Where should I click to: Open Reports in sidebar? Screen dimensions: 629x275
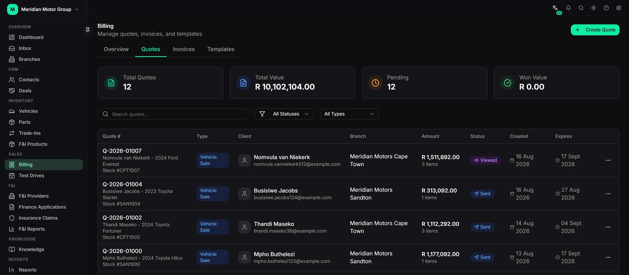[x=44, y=270]
